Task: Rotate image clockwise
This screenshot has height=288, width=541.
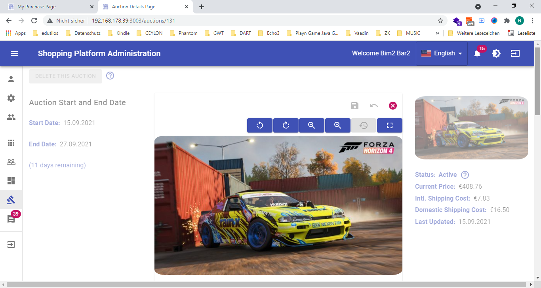Action: point(286,125)
